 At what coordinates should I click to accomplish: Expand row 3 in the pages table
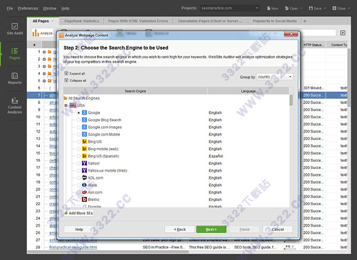(44, 66)
